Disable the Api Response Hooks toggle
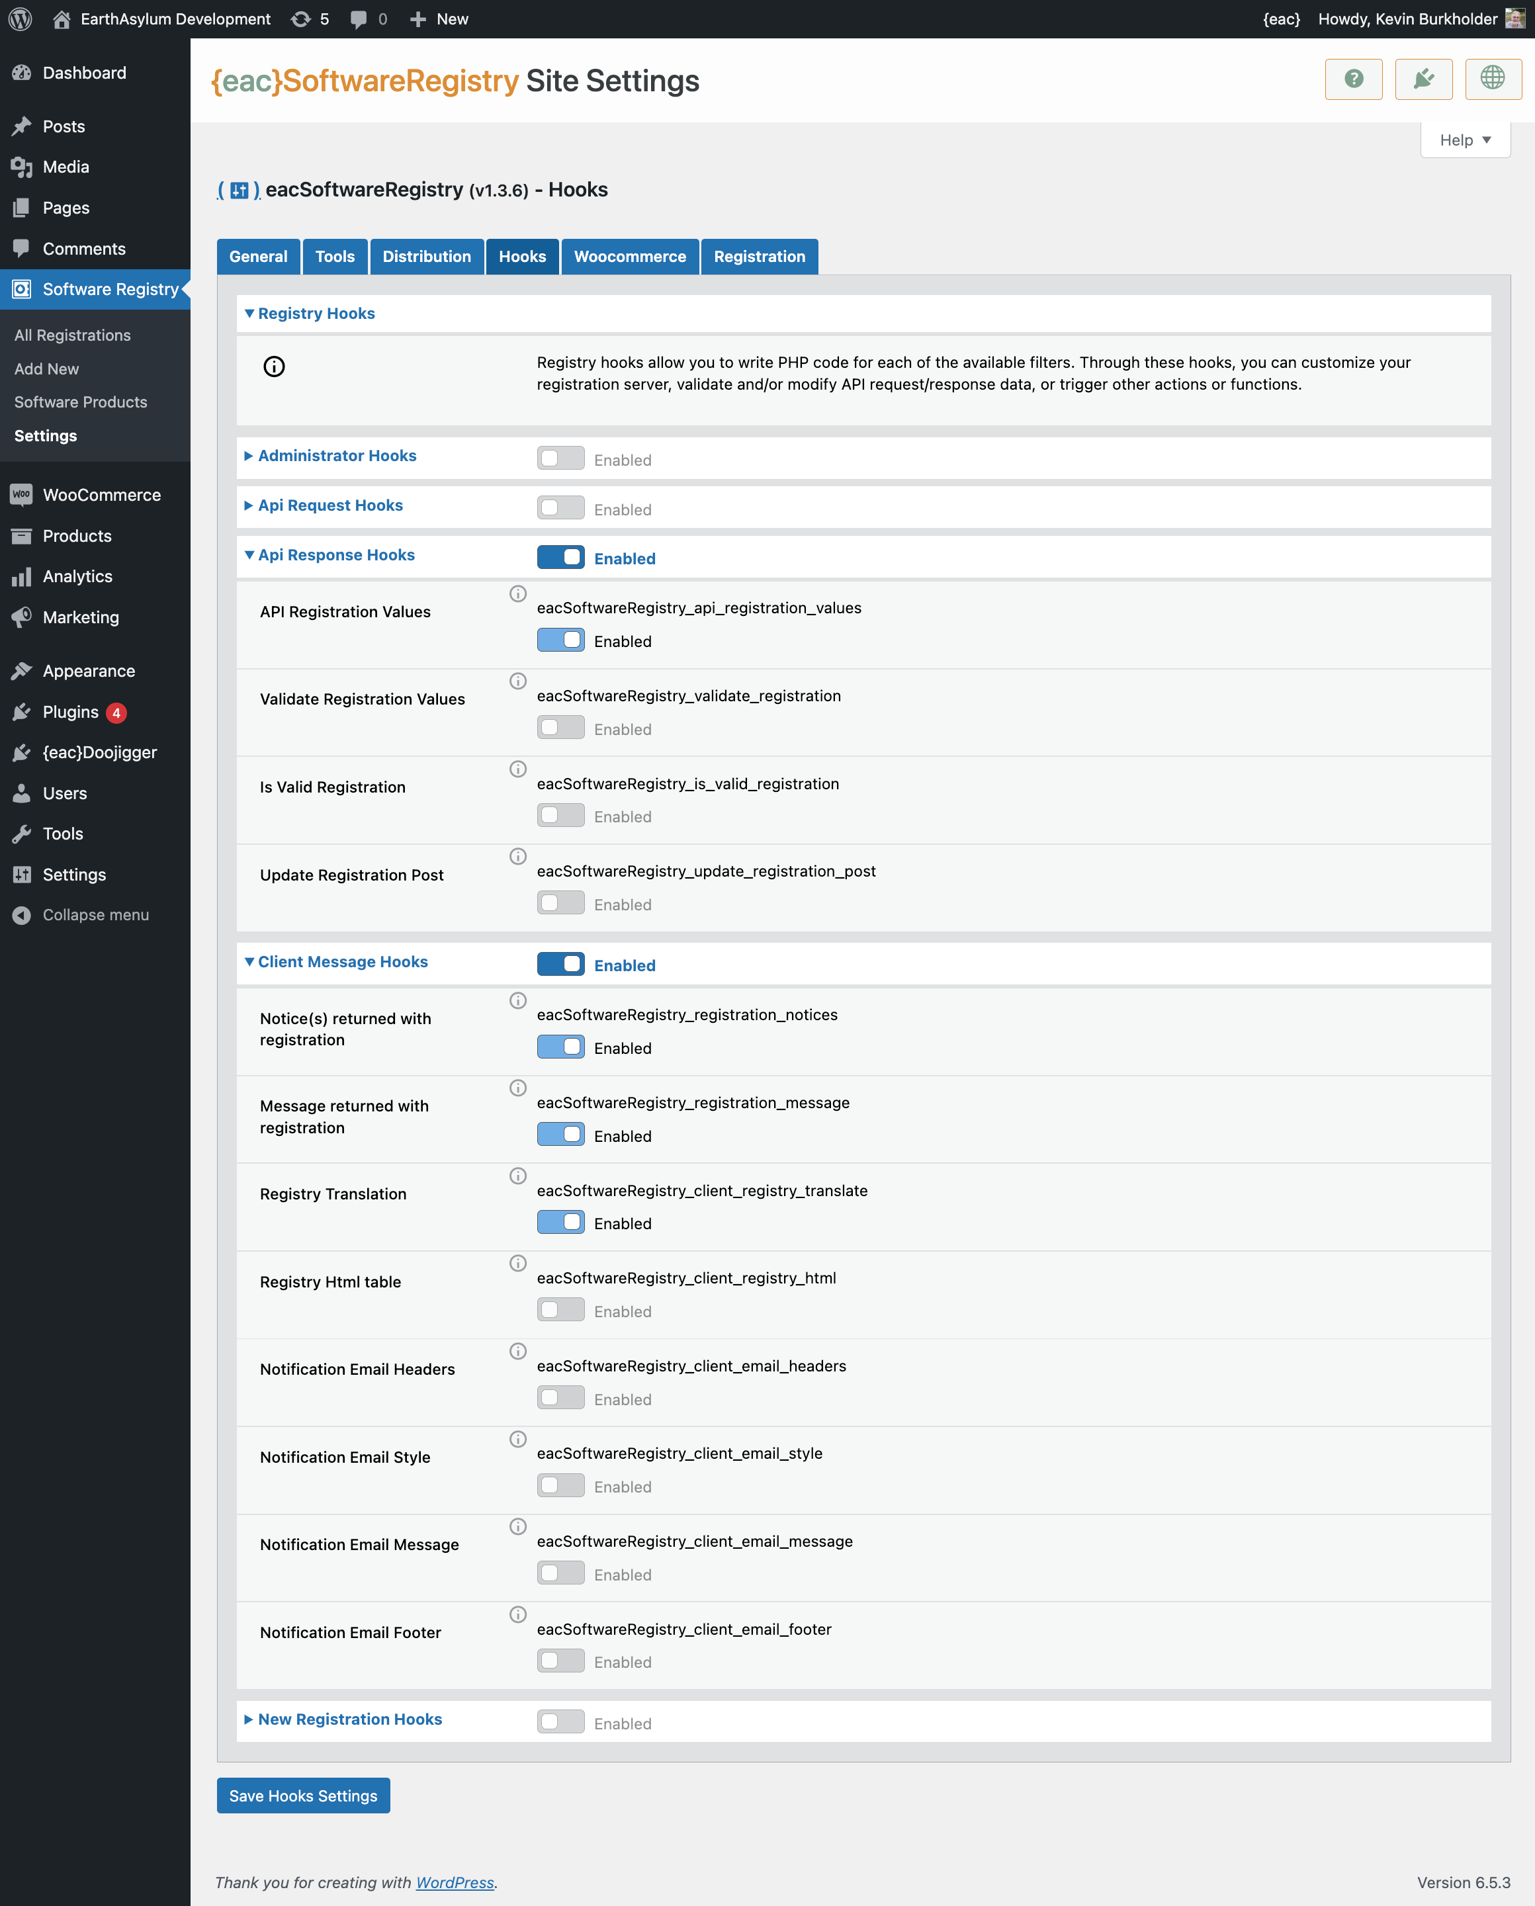The image size is (1535, 1906). click(560, 557)
